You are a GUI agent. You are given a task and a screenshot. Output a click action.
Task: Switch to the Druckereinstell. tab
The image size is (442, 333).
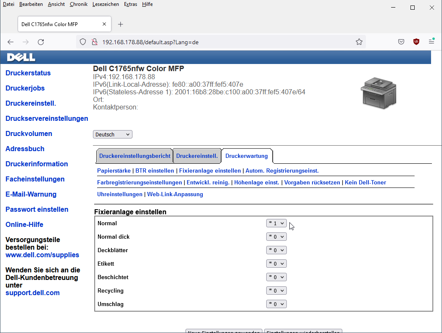click(197, 156)
